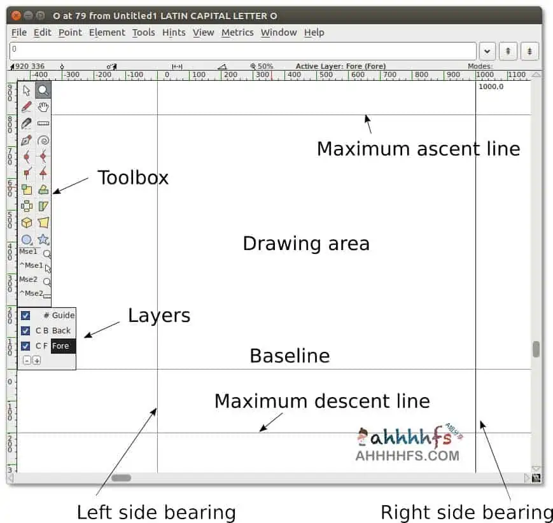Select the pointer selection tool
This screenshot has width=553, height=523.
27,90
